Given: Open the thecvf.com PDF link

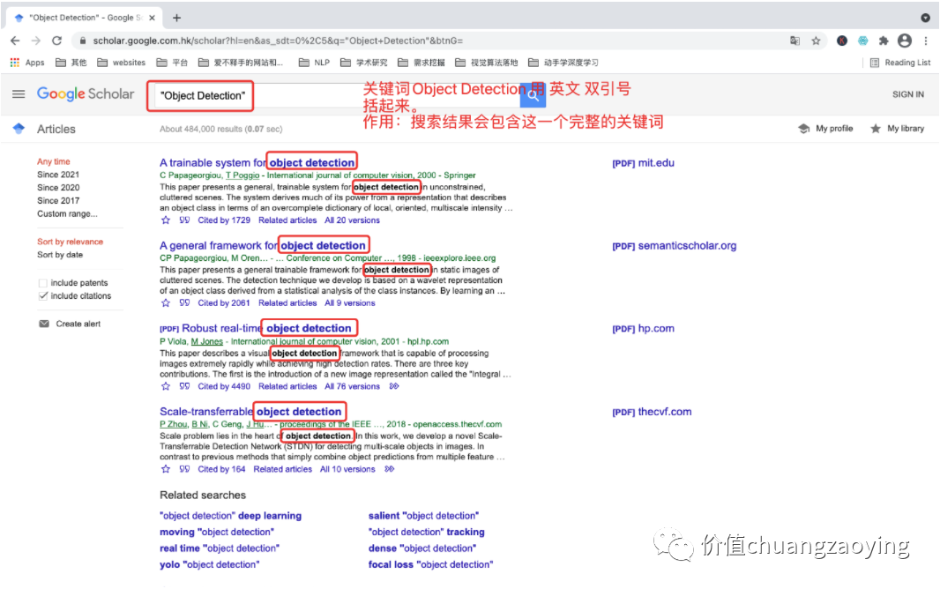Looking at the screenshot, I should tap(652, 412).
